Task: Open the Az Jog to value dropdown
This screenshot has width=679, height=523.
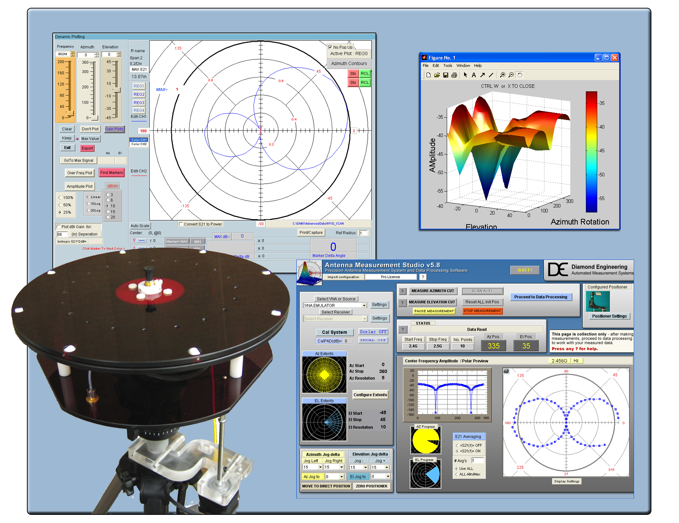Action: pos(342,477)
